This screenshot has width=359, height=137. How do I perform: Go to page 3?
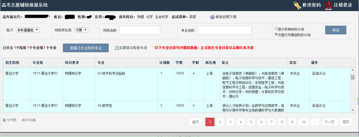pyautogui.click(x=230, y=122)
